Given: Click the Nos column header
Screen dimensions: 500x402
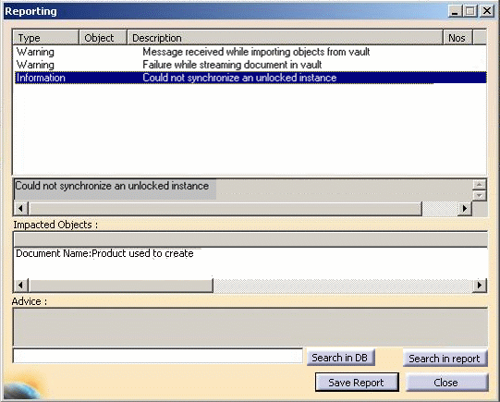Looking at the screenshot, I should 457,38.
